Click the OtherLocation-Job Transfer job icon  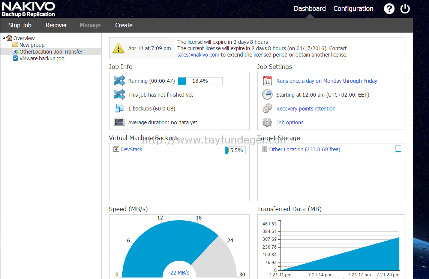tap(15, 51)
